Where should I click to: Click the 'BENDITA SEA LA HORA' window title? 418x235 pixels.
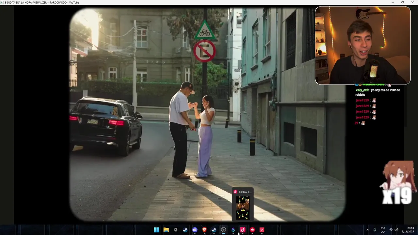pyautogui.click(x=42, y=3)
